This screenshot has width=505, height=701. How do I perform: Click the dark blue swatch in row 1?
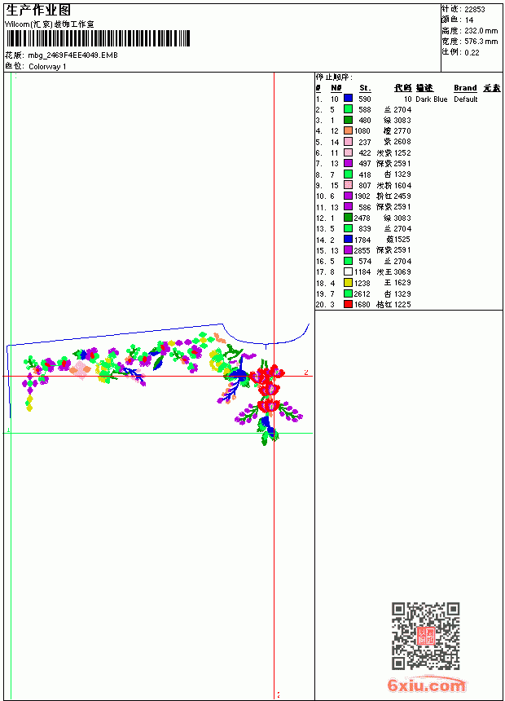coord(348,99)
